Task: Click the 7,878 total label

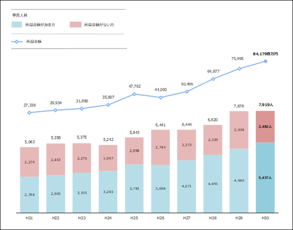Action: pos(239,106)
